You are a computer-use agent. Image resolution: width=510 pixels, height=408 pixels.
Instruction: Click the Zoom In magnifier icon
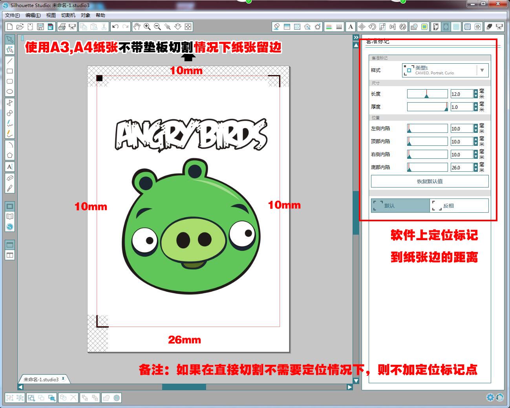click(147, 27)
